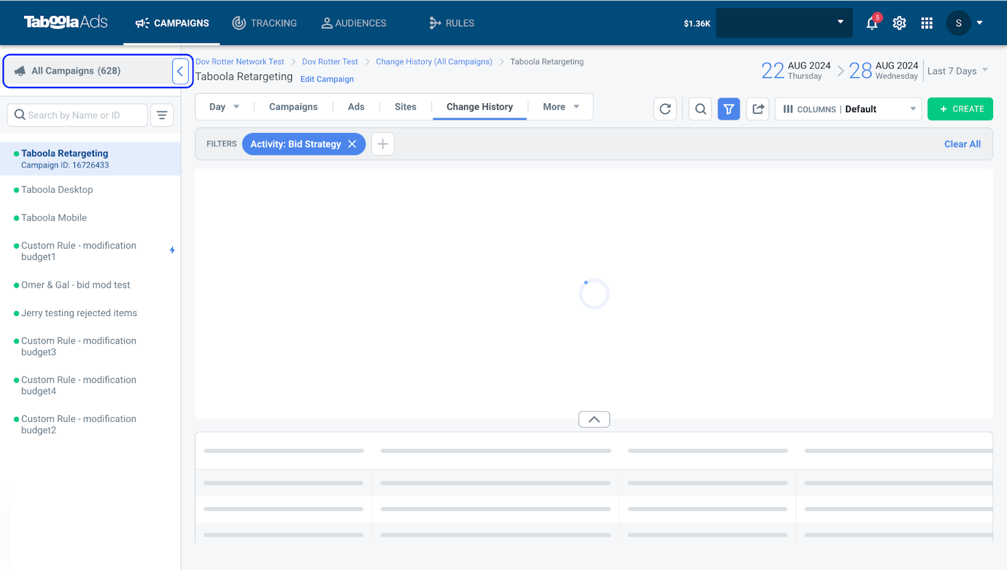The height and width of the screenshot is (570, 1007).
Task: Open the Columns Default dropdown
Action: point(848,109)
